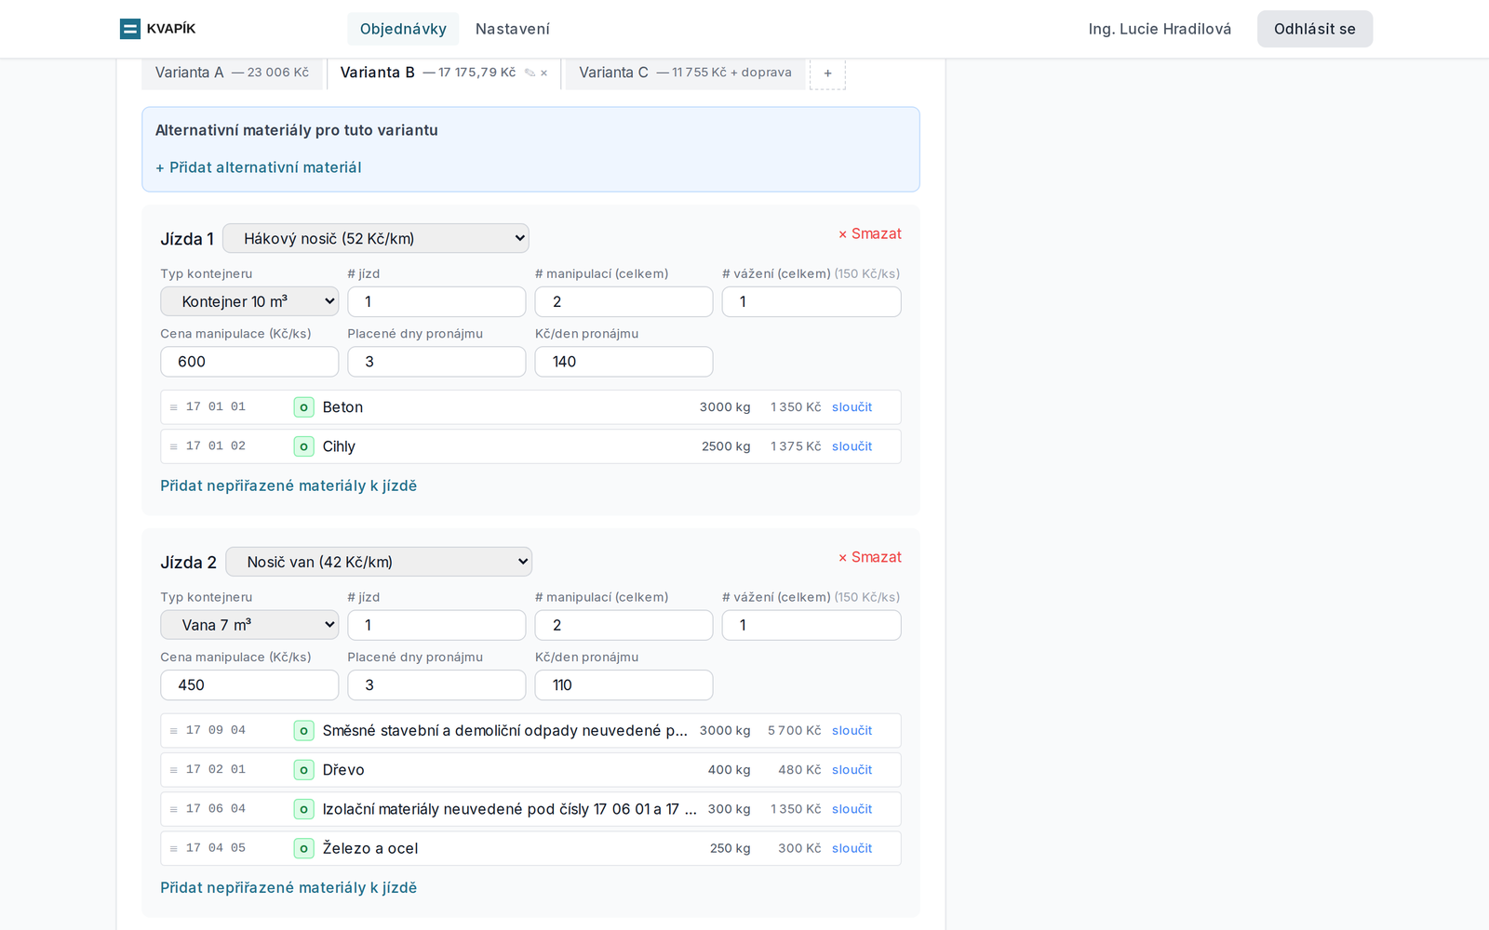1489x930 pixels.
Task: Click sloučit on the Beton row
Action: (x=852, y=407)
